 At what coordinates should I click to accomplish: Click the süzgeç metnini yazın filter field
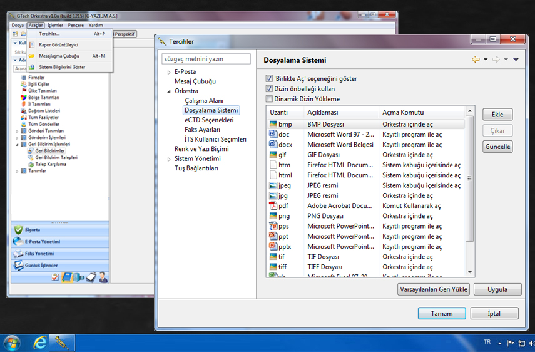(206, 59)
